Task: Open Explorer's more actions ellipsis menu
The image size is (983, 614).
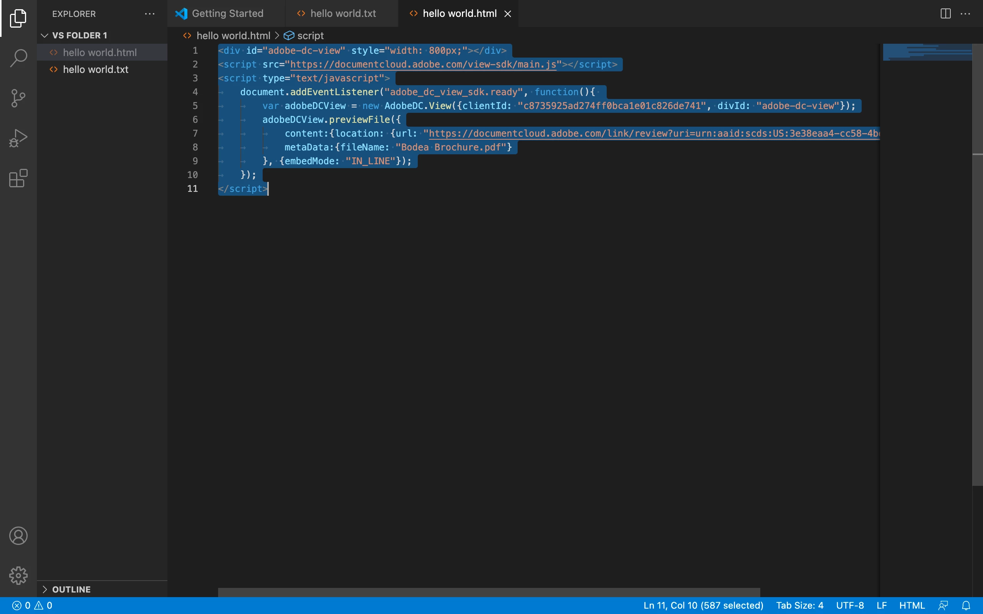Action: point(149,14)
